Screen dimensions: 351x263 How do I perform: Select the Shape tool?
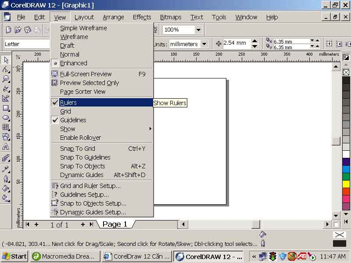tap(6, 69)
